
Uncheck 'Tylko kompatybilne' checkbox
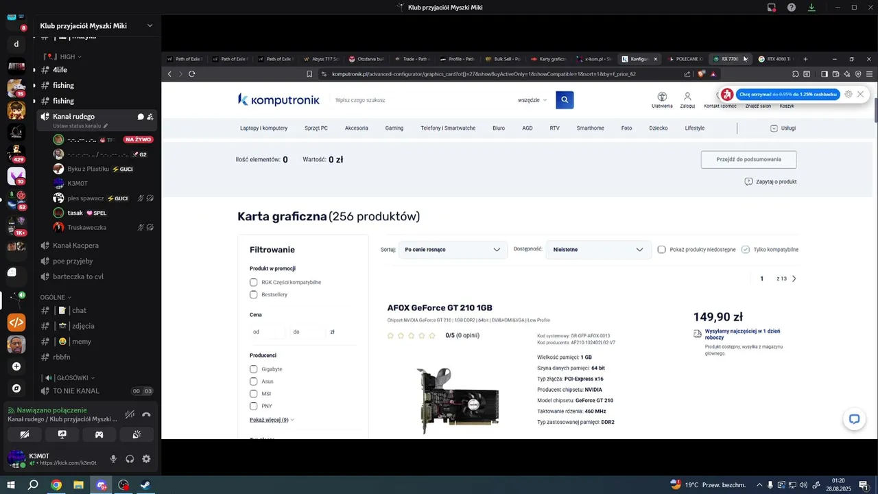point(746,250)
